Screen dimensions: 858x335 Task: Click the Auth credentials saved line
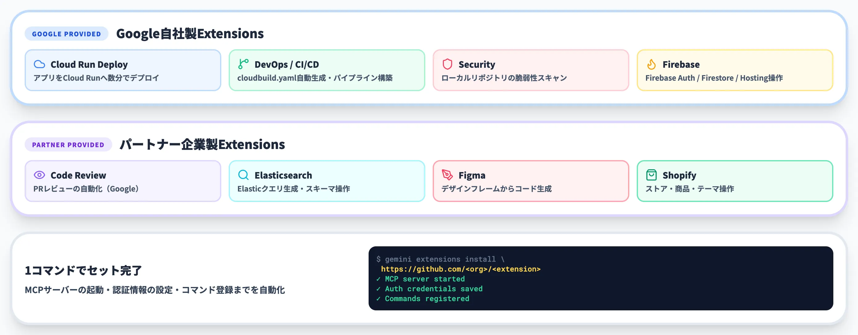429,289
